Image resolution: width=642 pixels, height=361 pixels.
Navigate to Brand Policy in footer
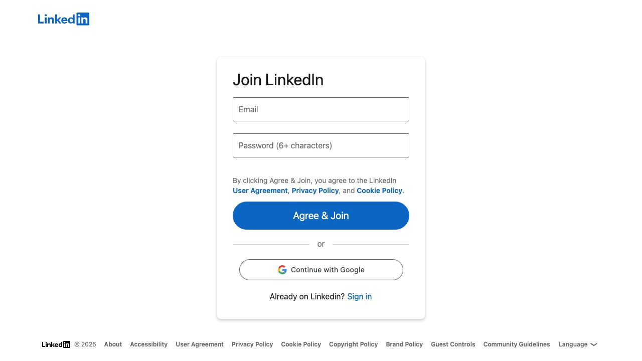tap(404, 344)
